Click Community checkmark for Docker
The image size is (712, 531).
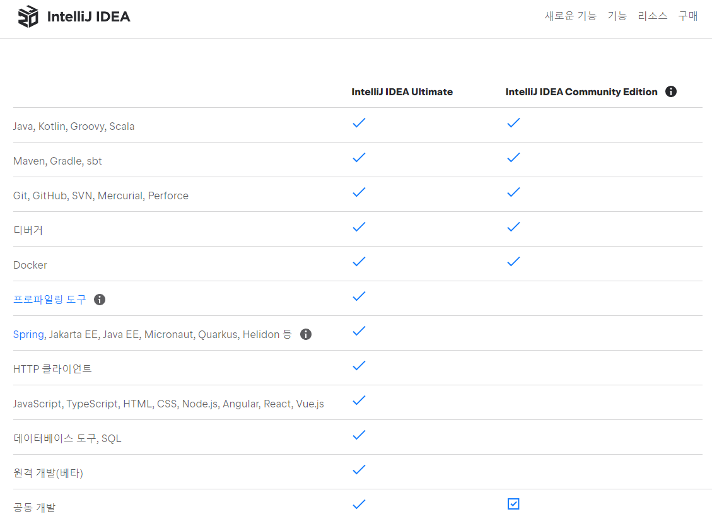pos(513,262)
